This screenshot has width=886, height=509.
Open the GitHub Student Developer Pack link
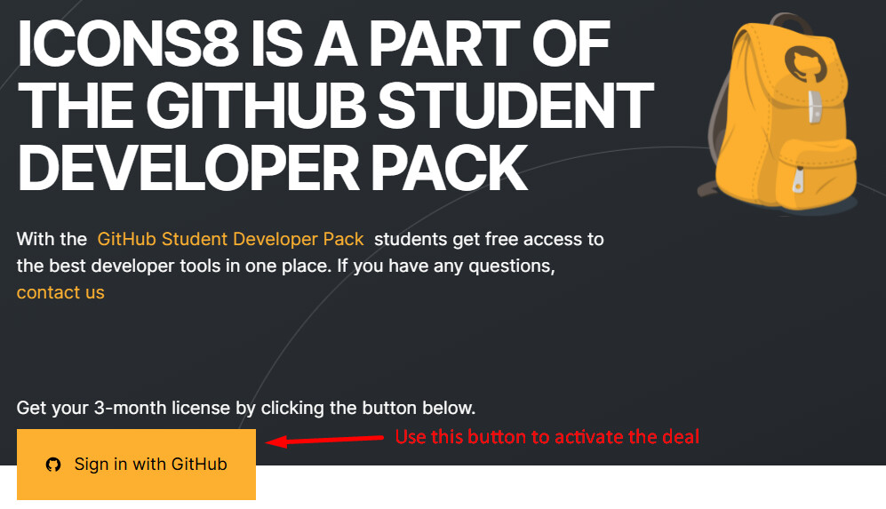tap(230, 239)
